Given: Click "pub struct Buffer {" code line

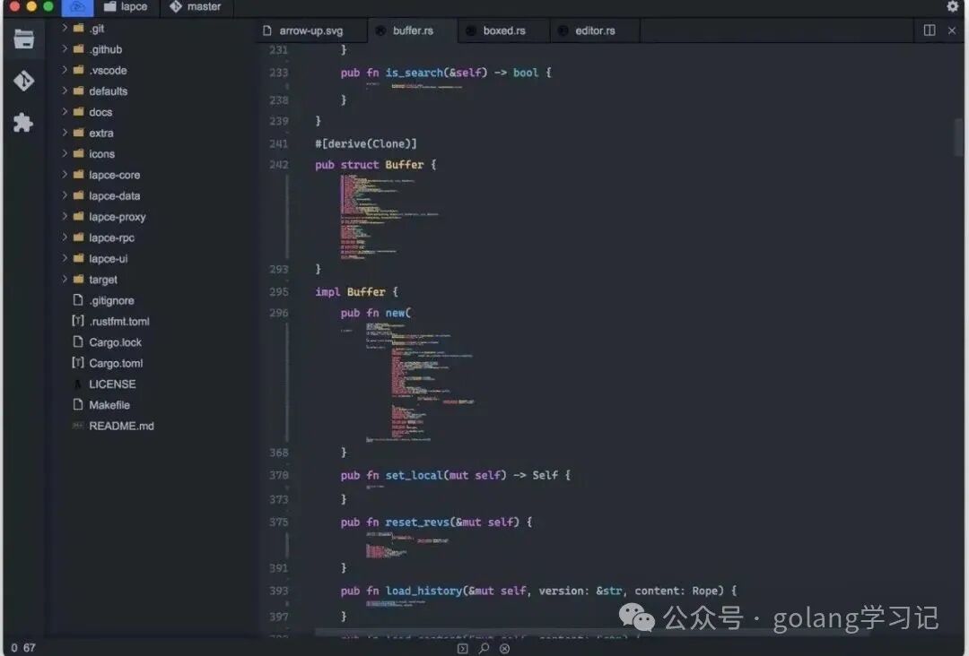Looking at the screenshot, I should click(x=375, y=165).
